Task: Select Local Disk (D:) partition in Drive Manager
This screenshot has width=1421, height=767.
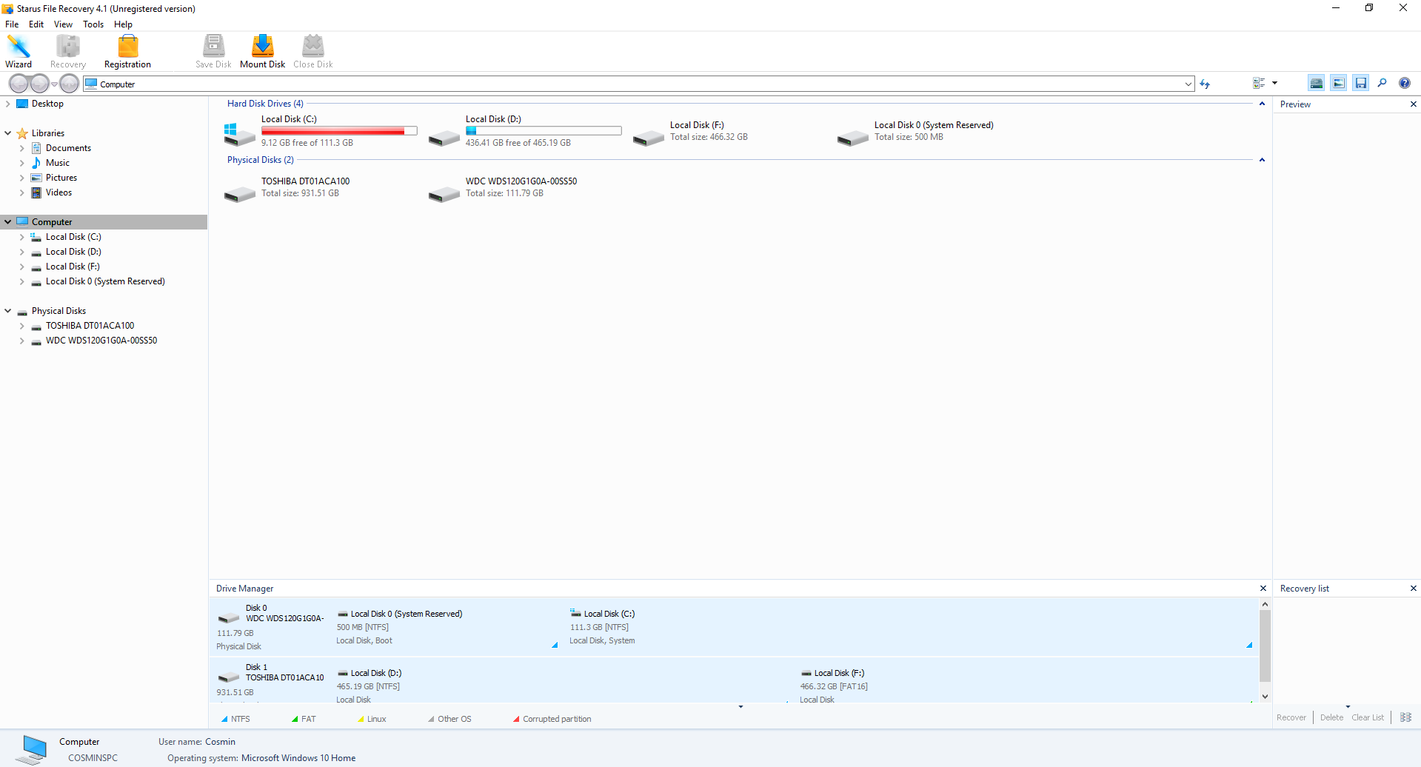Action: click(x=563, y=680)
